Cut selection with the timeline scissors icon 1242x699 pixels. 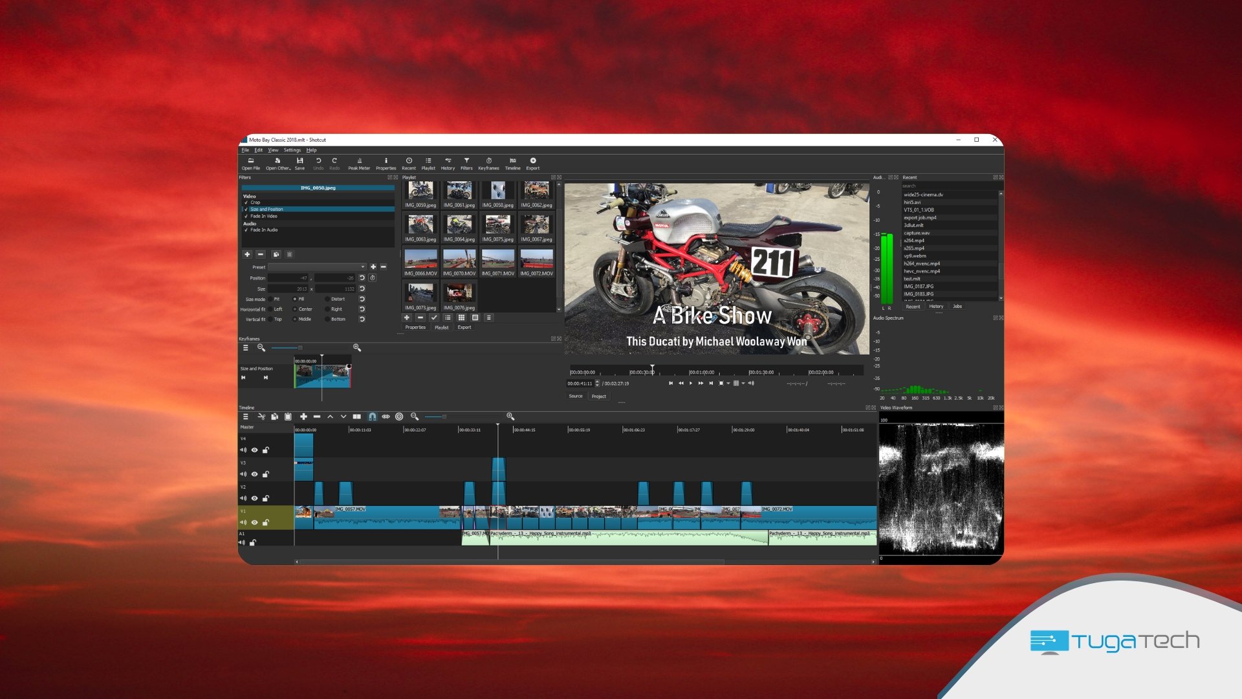pyautogui.click(x=261, y=417)
